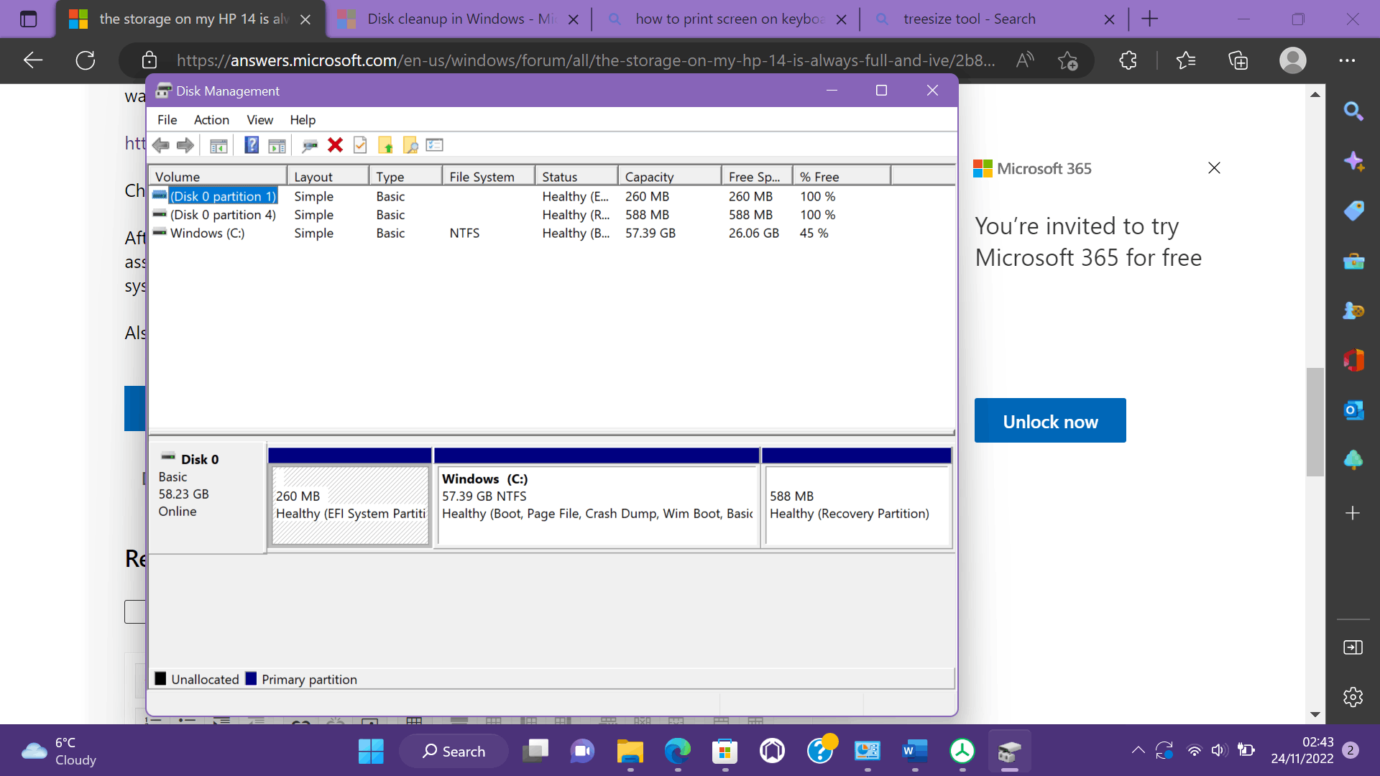Click Show/Hide Console Tree toolbar icon
Image resolution: width=1380 pixels, height=776 pixels.
(218, 145)
